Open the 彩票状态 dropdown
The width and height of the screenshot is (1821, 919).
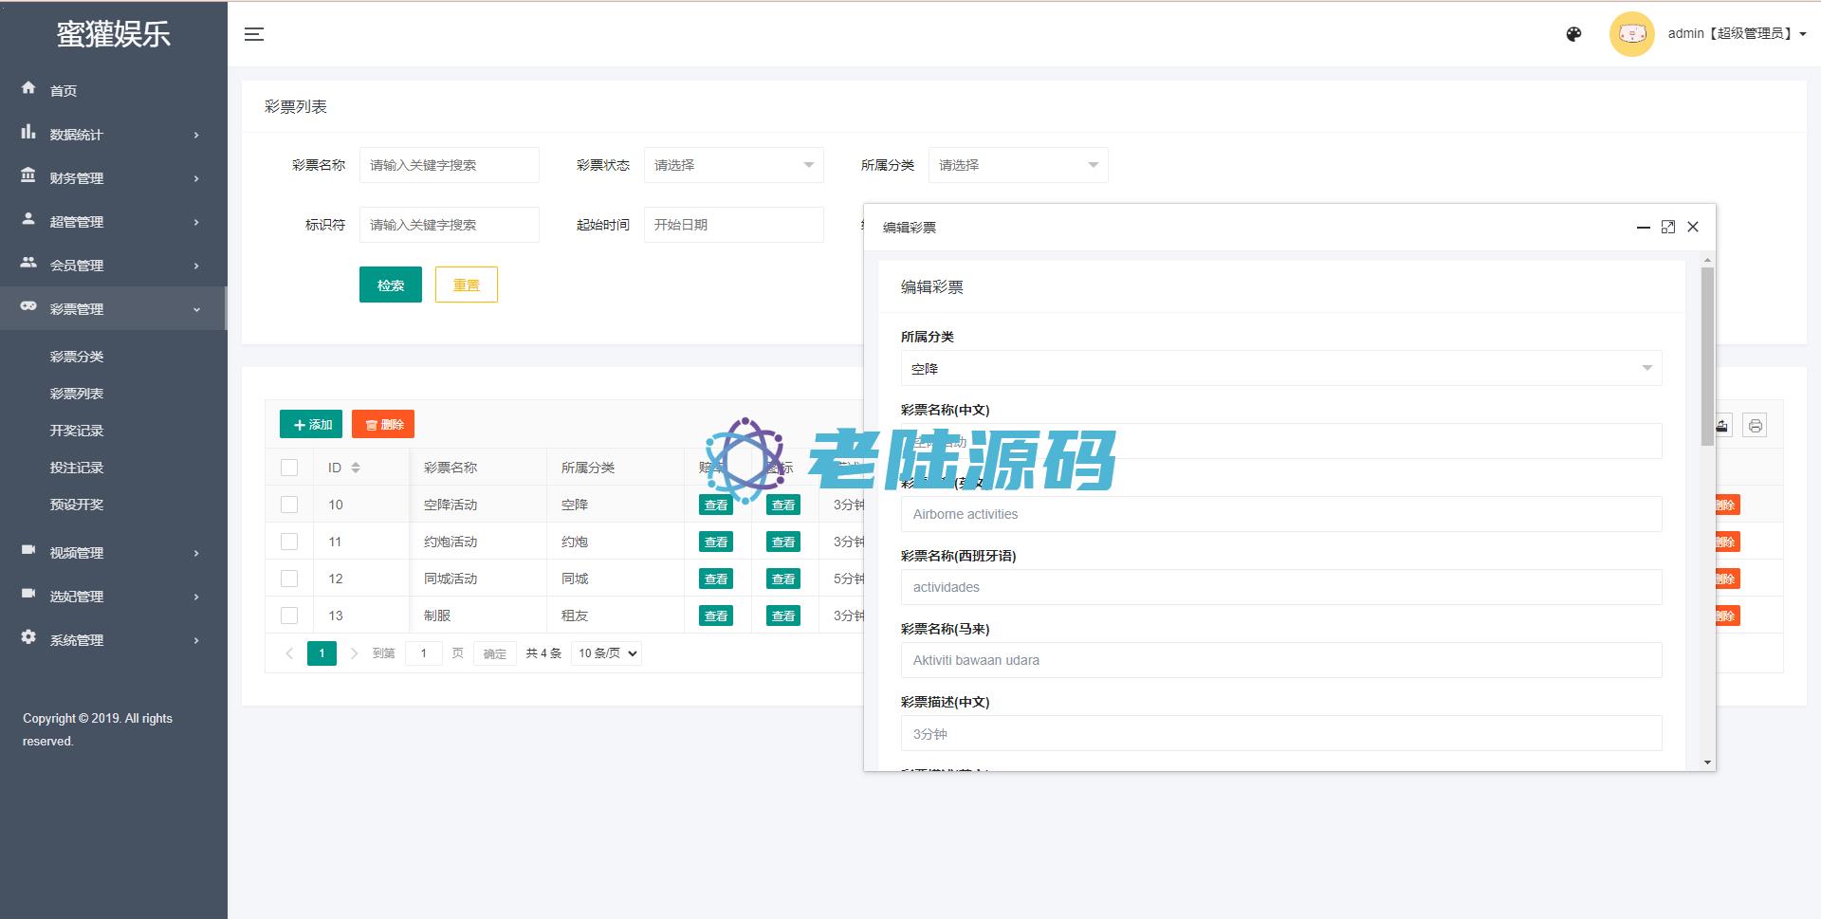pos(733,165)
